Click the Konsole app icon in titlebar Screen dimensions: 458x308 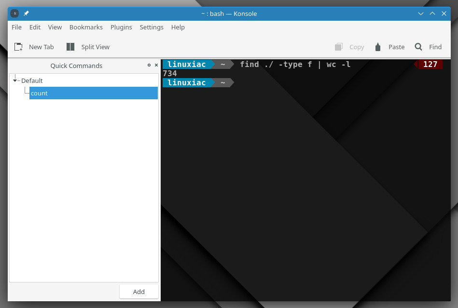point(14,13)
